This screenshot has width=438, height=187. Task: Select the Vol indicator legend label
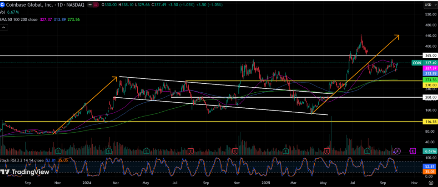coord(3,12)
